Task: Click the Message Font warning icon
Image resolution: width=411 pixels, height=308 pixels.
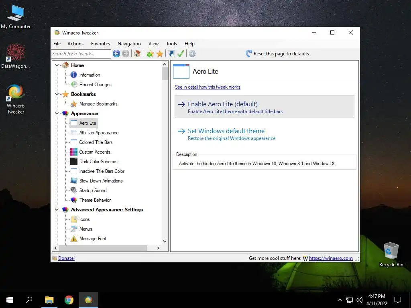Action: [74, 239]
